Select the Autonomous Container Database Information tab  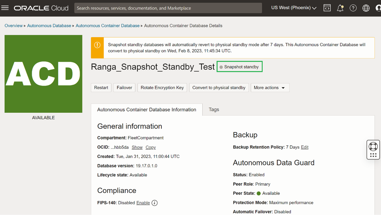(147, 109)
